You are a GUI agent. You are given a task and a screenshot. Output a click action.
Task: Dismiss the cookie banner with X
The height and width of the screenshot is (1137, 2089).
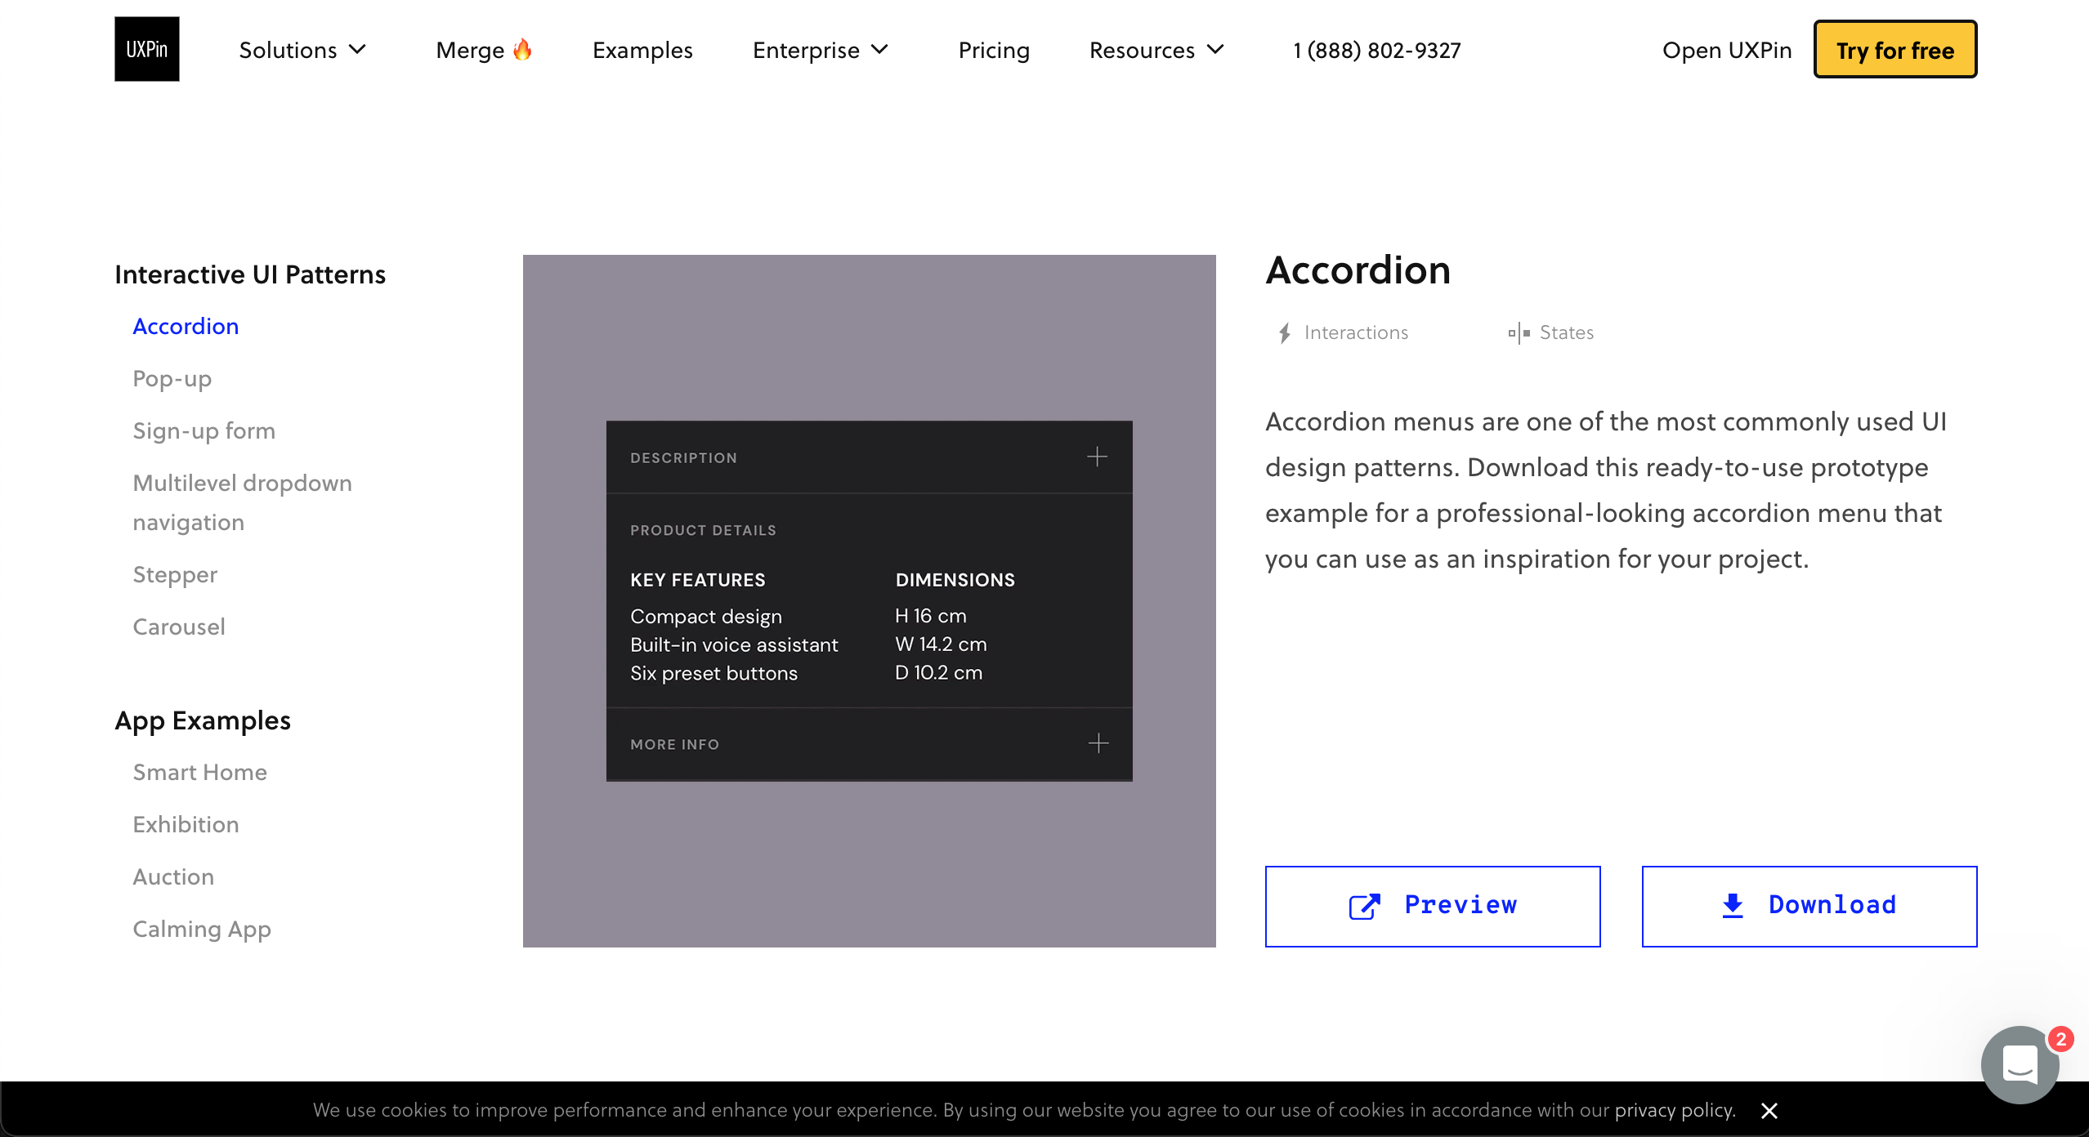pyautogui.click(x=1769, y=1111)
